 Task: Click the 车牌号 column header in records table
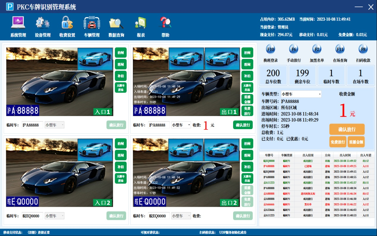[x=269, y=155]
